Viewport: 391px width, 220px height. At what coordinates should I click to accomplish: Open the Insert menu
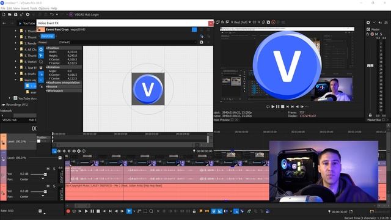click(x=25, y=8)
